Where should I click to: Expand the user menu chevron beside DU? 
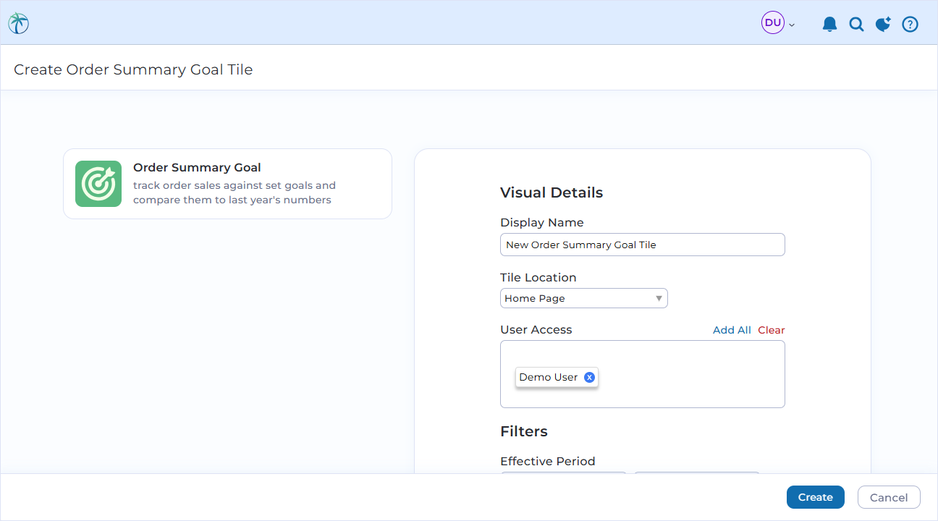click(x=791, y=24)
